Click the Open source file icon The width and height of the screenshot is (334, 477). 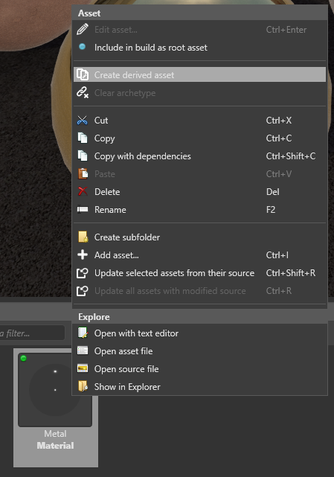point(83,368)
